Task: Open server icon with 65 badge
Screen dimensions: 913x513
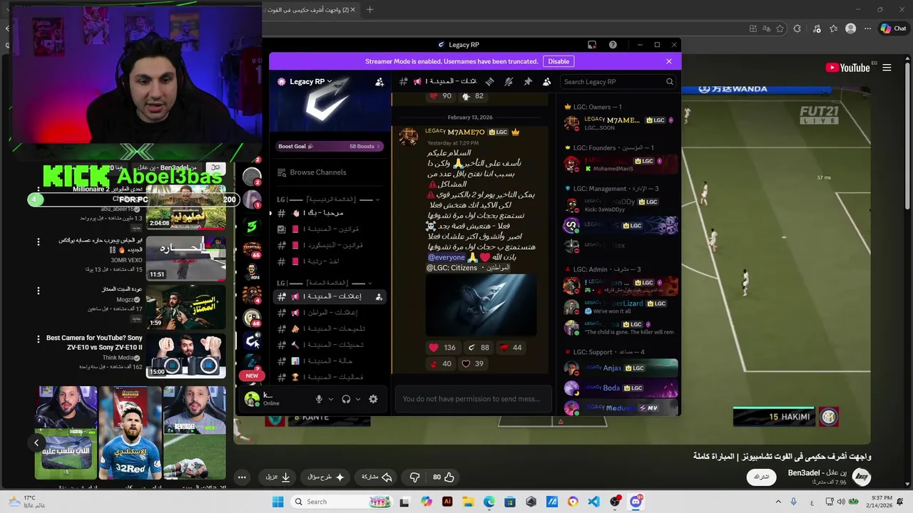Action: point(252,249)
